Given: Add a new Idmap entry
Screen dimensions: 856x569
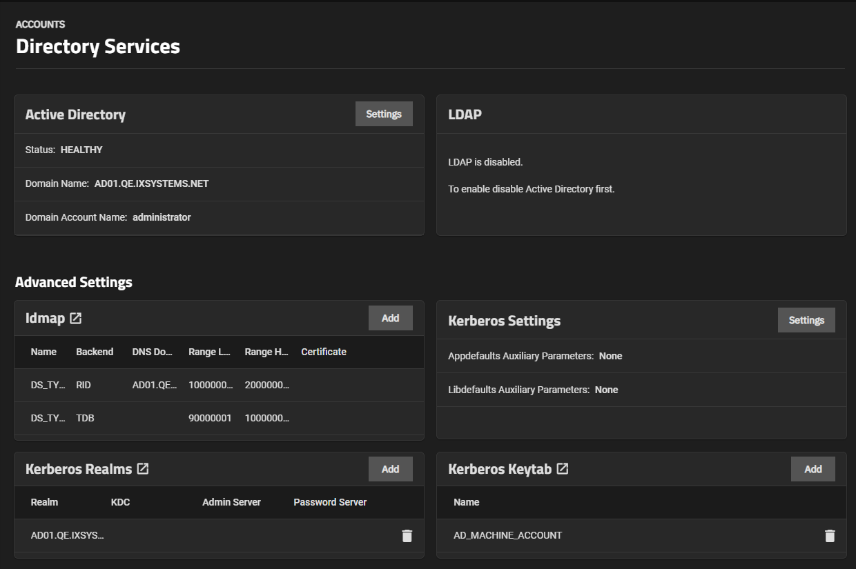Looking at the screenshot, I should [390, 319].
